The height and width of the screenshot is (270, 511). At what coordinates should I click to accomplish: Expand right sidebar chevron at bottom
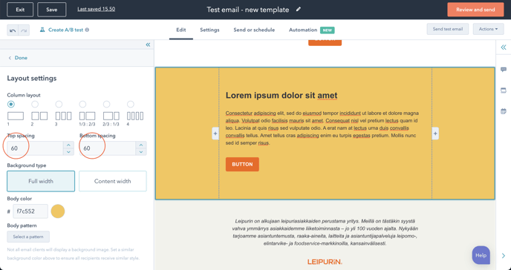(504, 256)
